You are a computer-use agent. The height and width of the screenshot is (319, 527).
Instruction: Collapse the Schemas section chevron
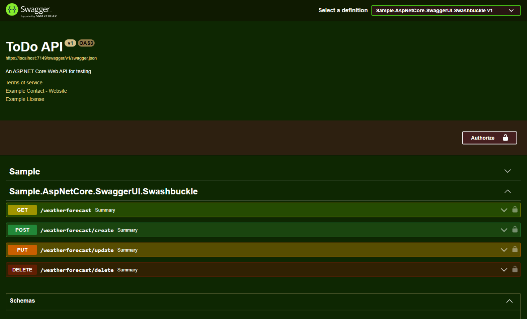(x=509, y=301)
